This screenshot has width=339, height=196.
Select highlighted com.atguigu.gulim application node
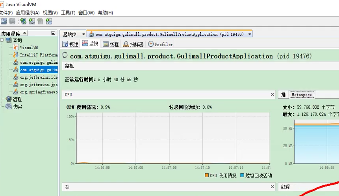click(39, 70)
